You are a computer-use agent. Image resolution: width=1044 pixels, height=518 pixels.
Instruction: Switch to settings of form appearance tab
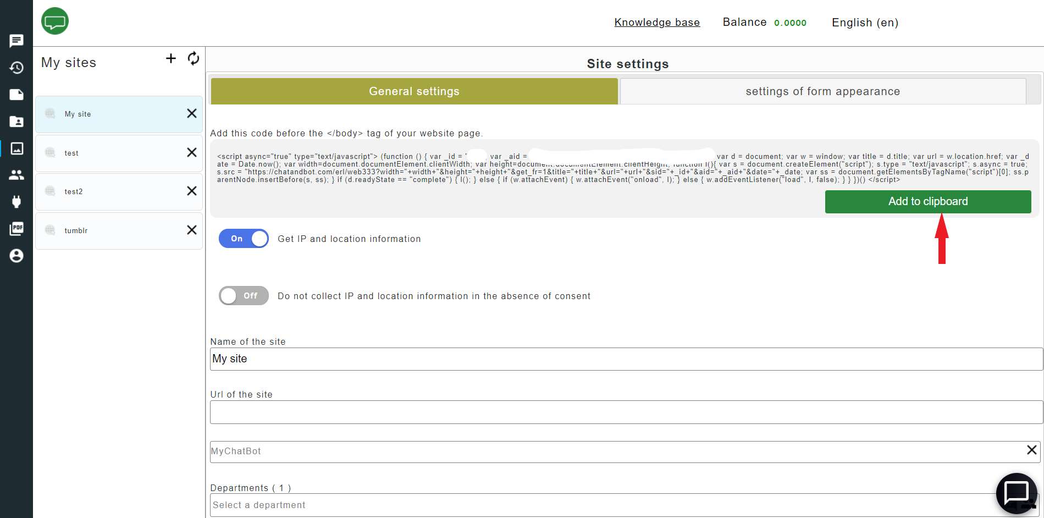pos(822,91)
